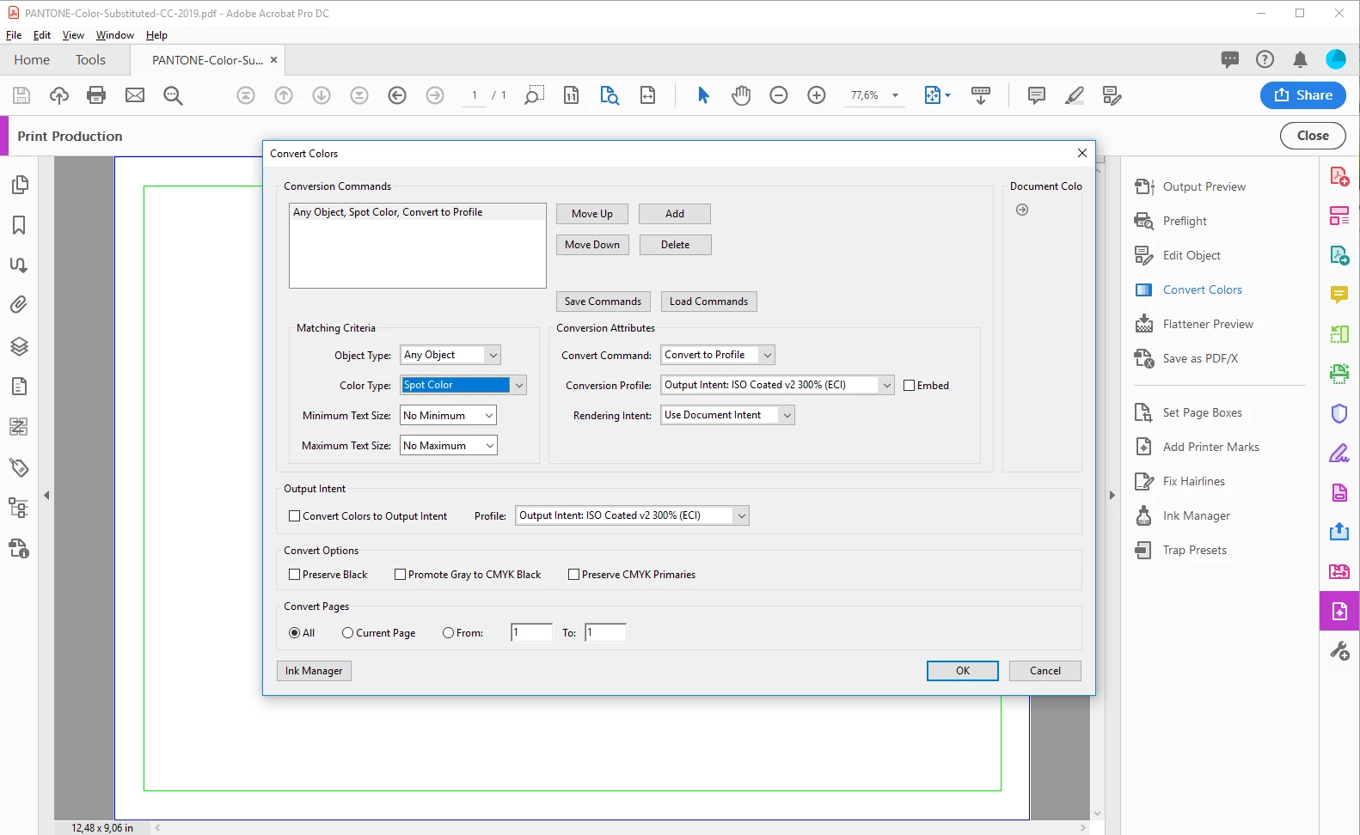Screen dimensions: 1360x835
Task: Select the Current Page radio button
Action: coord(347,633)
